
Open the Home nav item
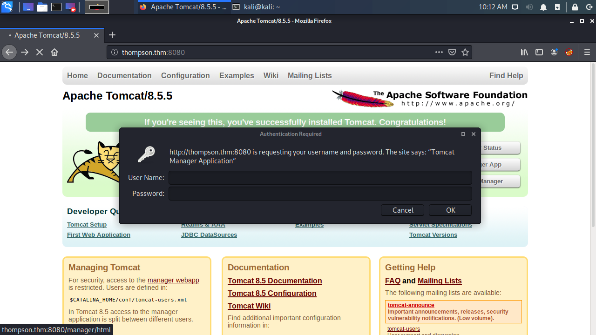tap(77, 75)
